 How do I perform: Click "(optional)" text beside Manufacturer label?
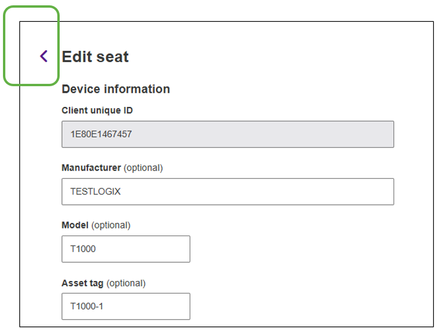point(143,168)
